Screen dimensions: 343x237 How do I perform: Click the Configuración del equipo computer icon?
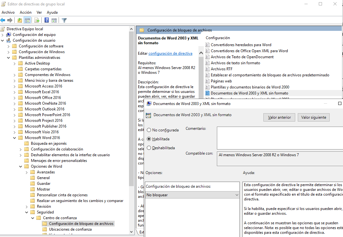point(9,34)
